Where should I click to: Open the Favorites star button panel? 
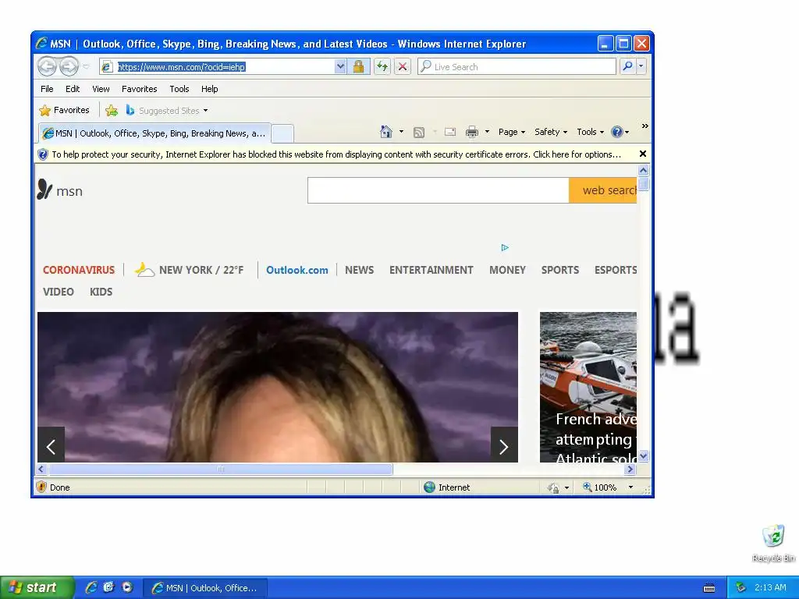(x=64, y=110)
